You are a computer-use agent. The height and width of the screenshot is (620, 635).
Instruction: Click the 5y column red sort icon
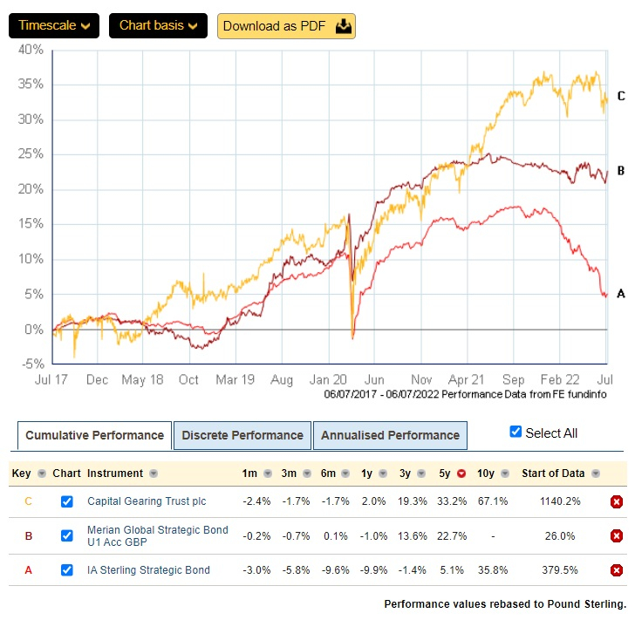pos(461,474)
